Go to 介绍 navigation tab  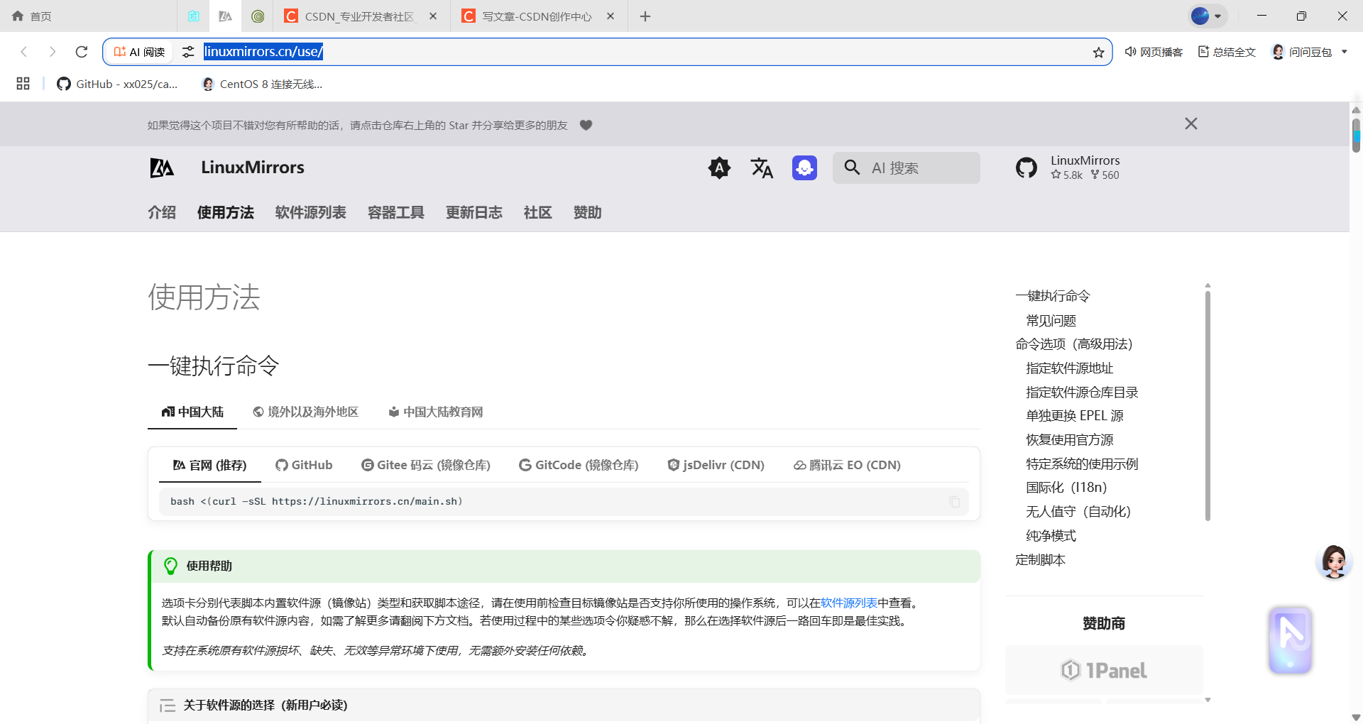(162, 212)
